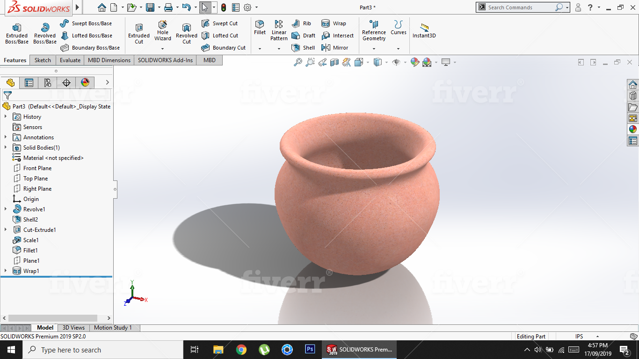The height and width of the screenshot is (359, 639).
Task: Open the Hole Wizard tool
Action: click(163, 30)
